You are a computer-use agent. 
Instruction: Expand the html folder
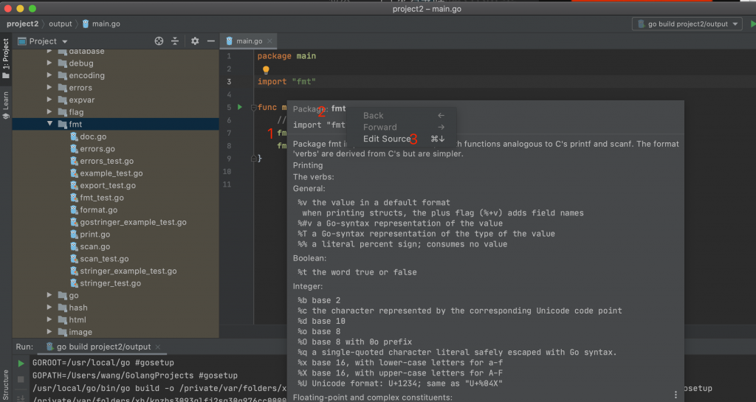pos(49,319)
